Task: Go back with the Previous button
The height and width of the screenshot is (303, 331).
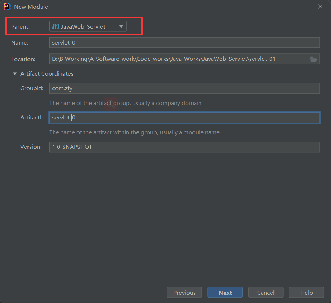Action: [184, 293]
